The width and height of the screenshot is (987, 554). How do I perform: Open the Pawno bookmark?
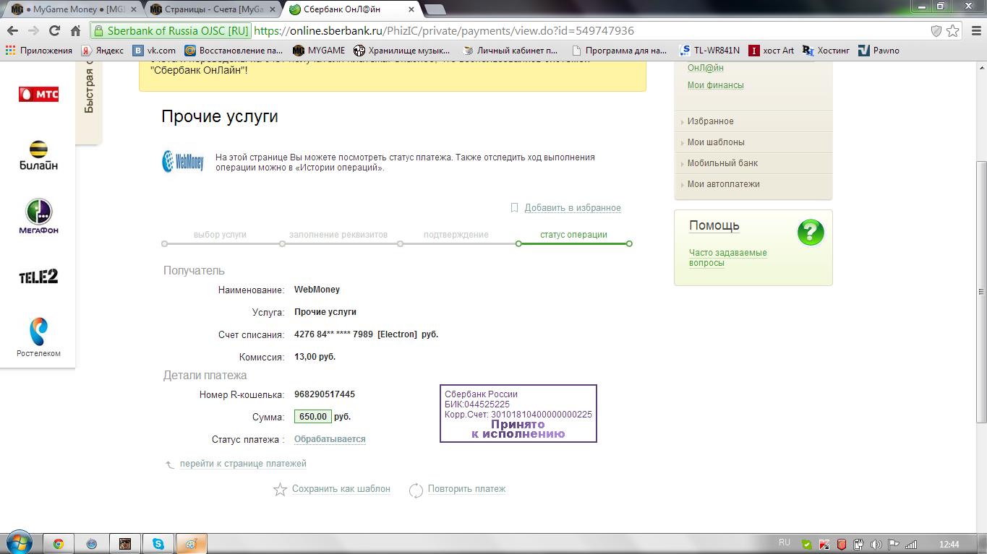coord(879,51)
